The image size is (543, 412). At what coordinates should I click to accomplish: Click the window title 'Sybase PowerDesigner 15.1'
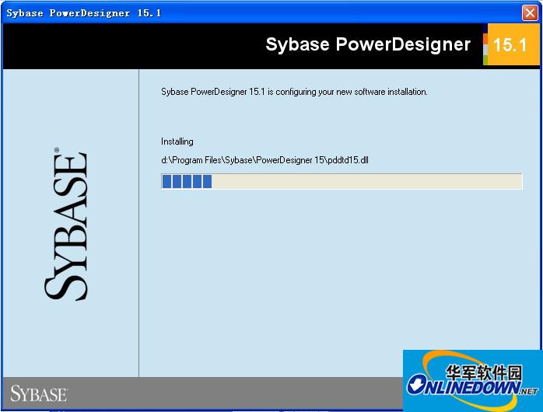point(84,13)
